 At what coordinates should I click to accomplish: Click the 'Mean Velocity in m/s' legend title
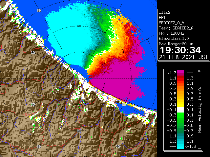(x=199, y=110)
